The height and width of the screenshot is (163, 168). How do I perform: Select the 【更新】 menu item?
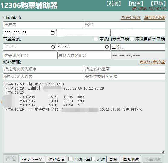click(158, 4)
